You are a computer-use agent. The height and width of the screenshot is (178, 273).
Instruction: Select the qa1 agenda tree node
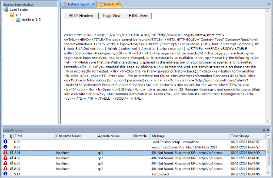click(18, 15)
